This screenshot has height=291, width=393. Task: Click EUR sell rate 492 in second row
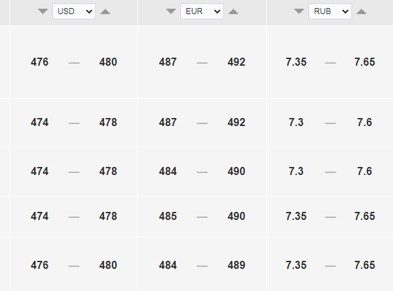pyautogui.click(x=236, y=122)
